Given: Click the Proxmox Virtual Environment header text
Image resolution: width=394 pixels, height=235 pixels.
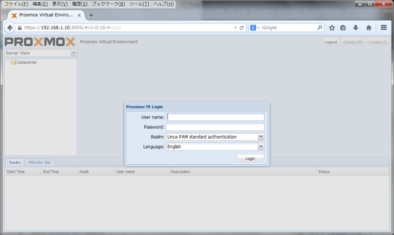Looking at the screenshot, I should [109, 42].
